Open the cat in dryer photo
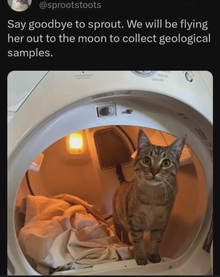This screenshot has height=277, width=220. (x=110, y=173)
